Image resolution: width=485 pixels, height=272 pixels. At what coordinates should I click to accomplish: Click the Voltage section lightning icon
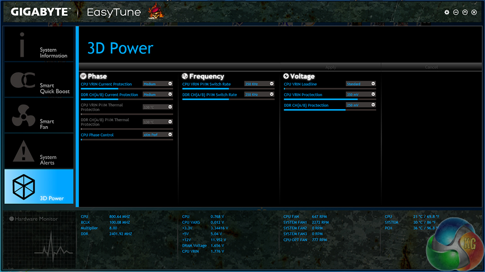pyautogui.click(x=286, y=76)
